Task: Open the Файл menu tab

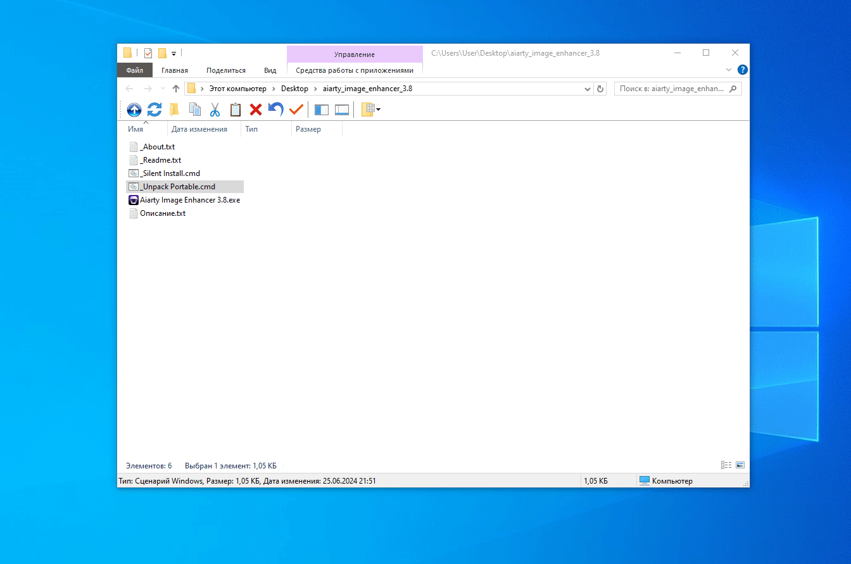Action: click(x=134, y=70)
